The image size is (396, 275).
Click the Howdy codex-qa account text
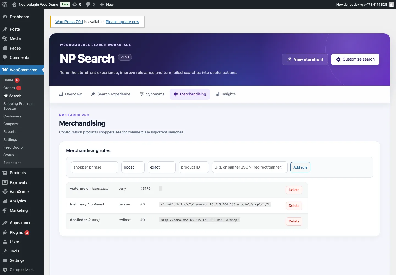(362, 4)
